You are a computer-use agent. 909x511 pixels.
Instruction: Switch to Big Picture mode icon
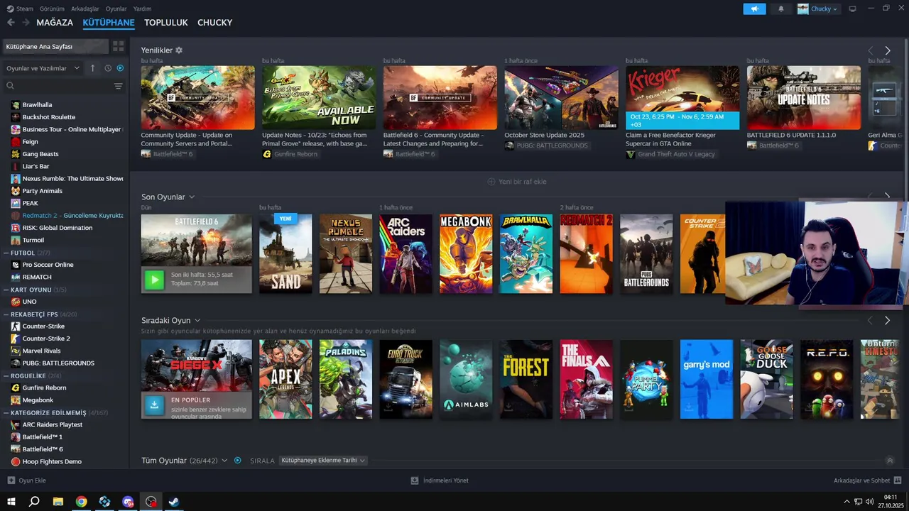coord(852,9)
